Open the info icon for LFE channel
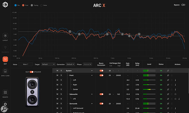Viewport: 189px width, 113px height. pyautogui.click(x=179, y=99)
